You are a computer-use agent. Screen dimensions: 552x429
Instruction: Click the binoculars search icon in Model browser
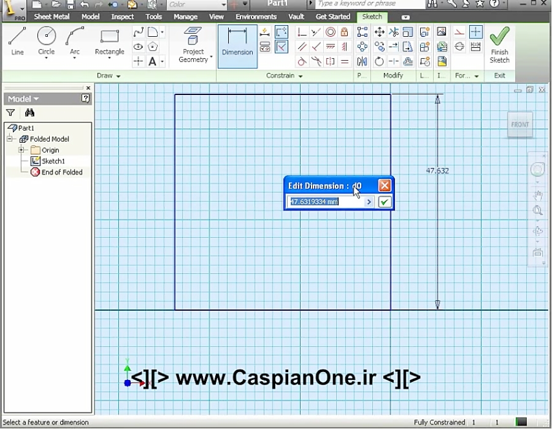coord(29,113)
